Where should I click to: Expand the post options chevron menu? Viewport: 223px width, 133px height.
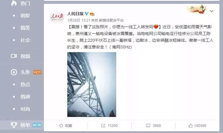point(212,11)
